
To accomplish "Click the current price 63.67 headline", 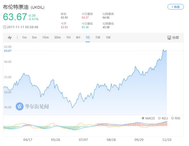I will click(x=15, y=17).
